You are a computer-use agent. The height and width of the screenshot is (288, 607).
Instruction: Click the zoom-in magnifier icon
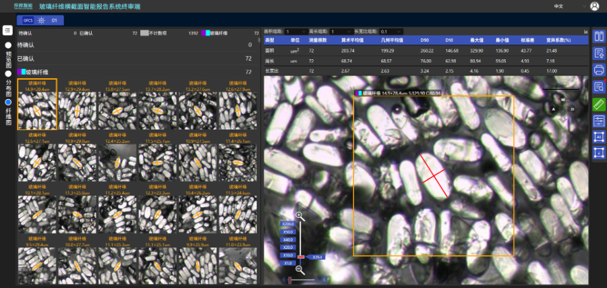coord(300,216)
